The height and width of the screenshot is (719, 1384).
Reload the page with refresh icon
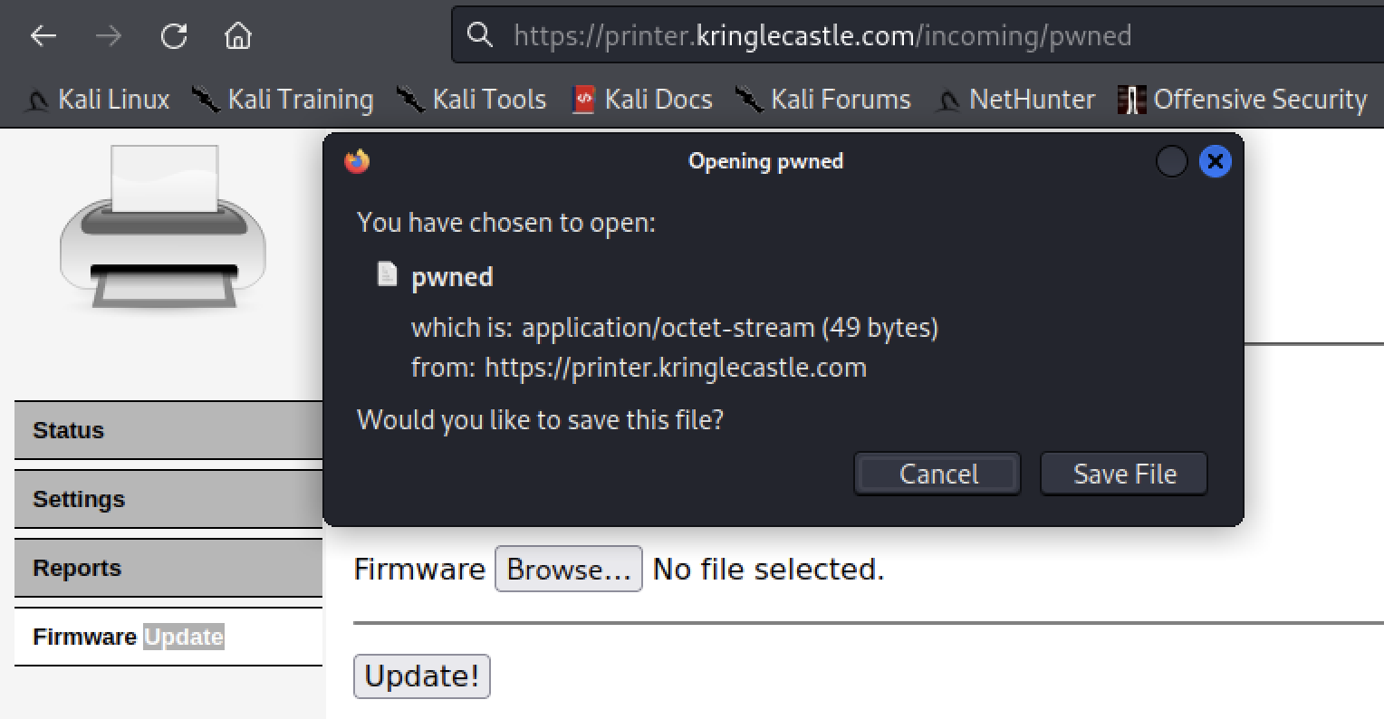[174, 35]
